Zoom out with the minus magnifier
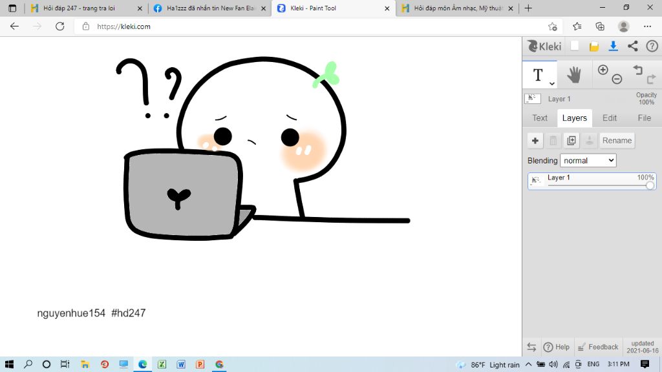662x372 pixels. [x=617, y=79]
